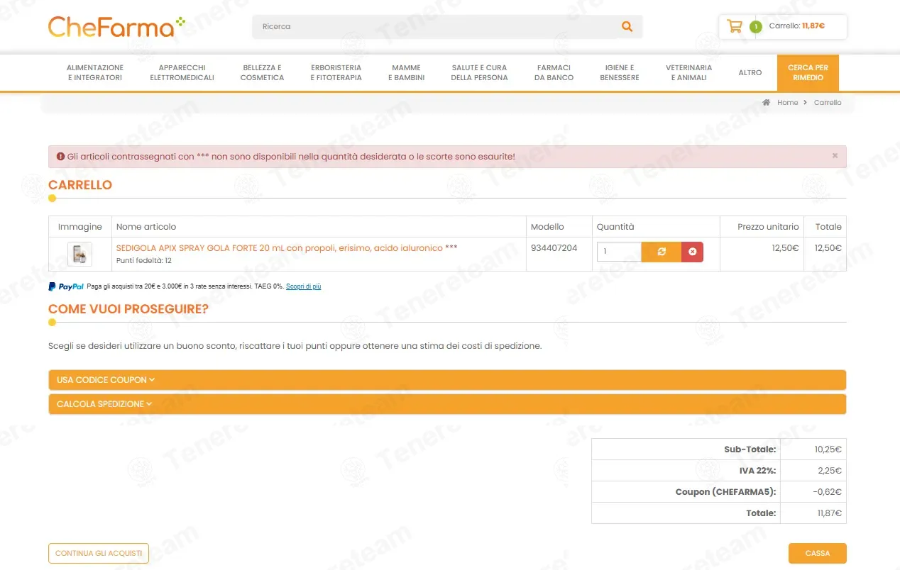
Task: Click the Quantità column header
Action: (x=615, y=227)
